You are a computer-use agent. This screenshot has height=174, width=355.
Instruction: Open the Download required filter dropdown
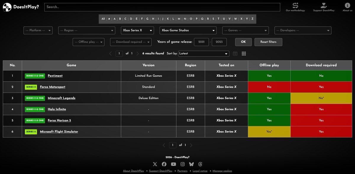tap(131, 42)
